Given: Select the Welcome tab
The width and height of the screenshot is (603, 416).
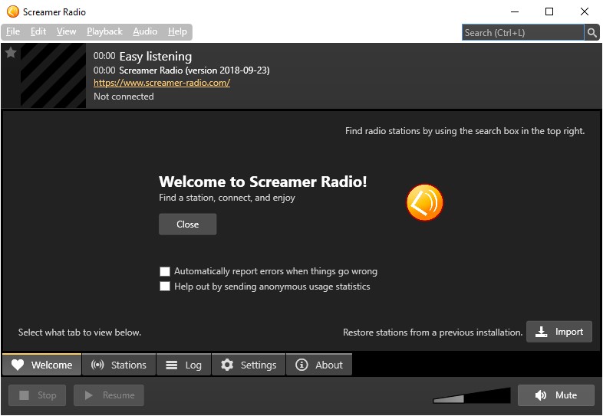Looking at the screenshot, I should pos(41,365).
